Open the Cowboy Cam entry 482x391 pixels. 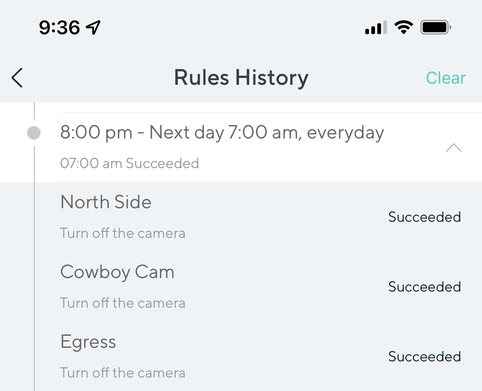(x=117, y=272)
